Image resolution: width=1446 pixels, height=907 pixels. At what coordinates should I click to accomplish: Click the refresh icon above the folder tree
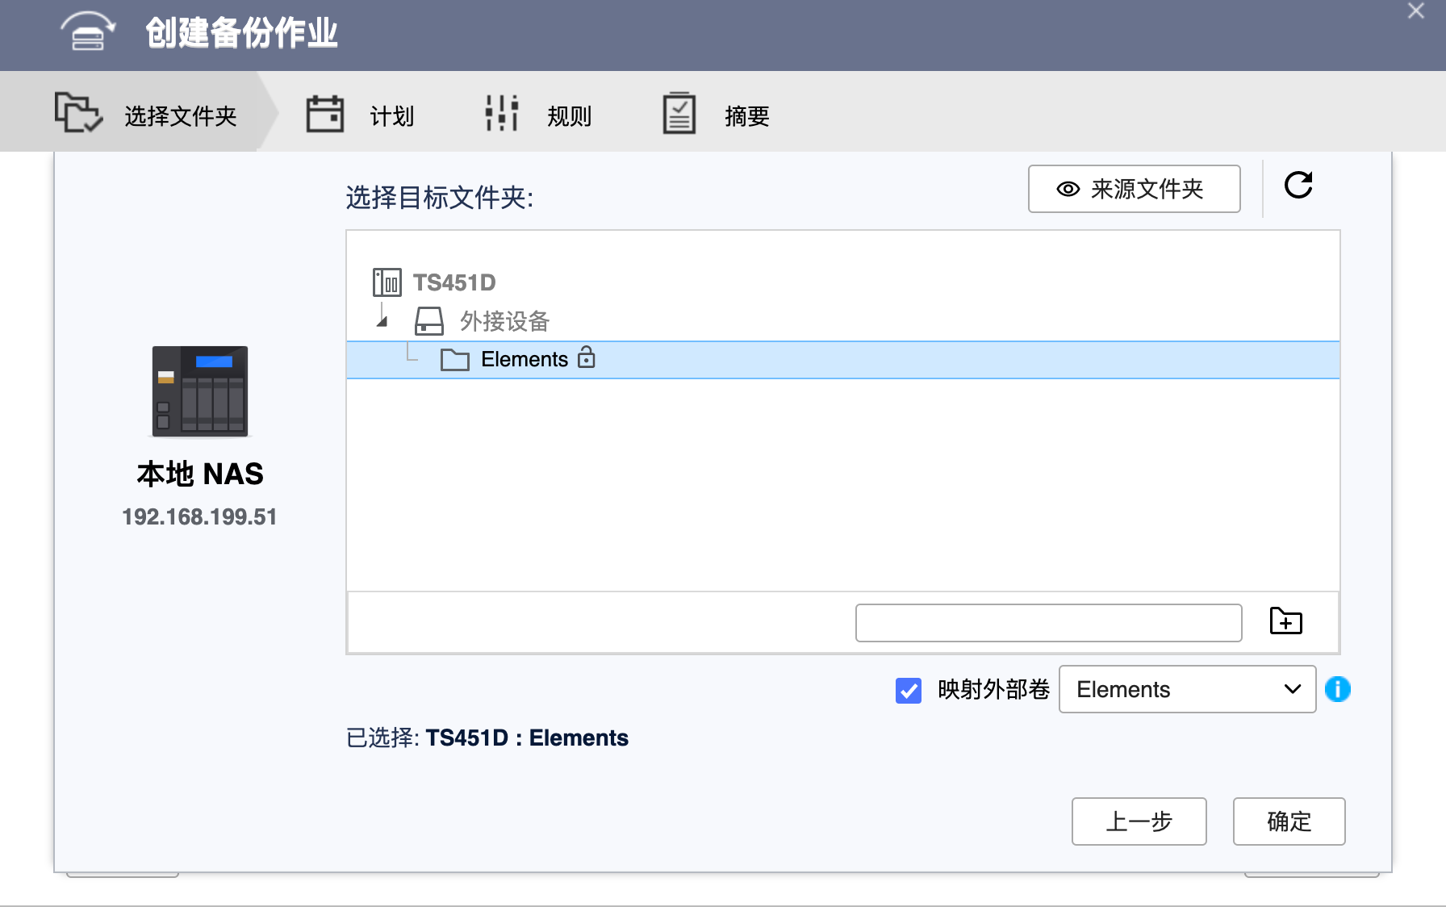1298,186
